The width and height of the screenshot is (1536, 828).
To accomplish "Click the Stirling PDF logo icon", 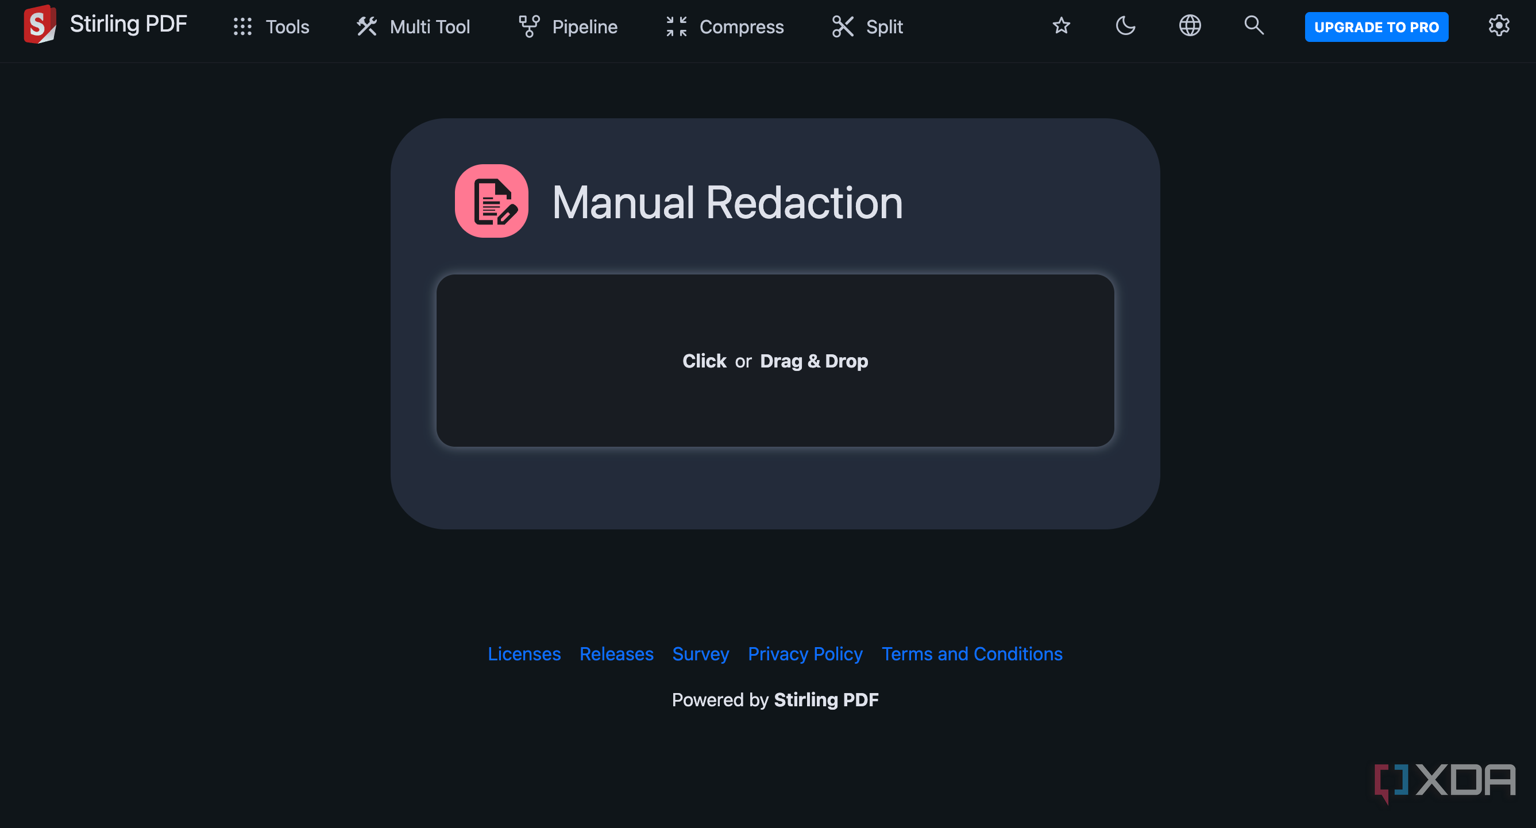I will pyautogui.click(x=40, y=25).
